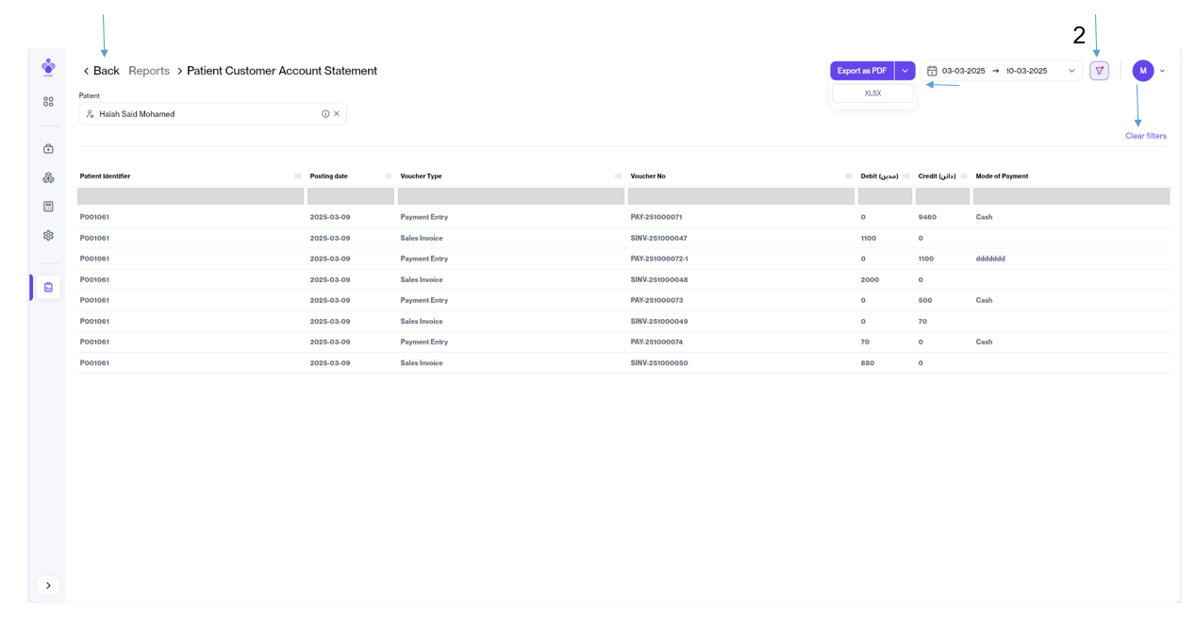
Task: Go to Reports in the breadcrumb
Action: tap(149, 71)
